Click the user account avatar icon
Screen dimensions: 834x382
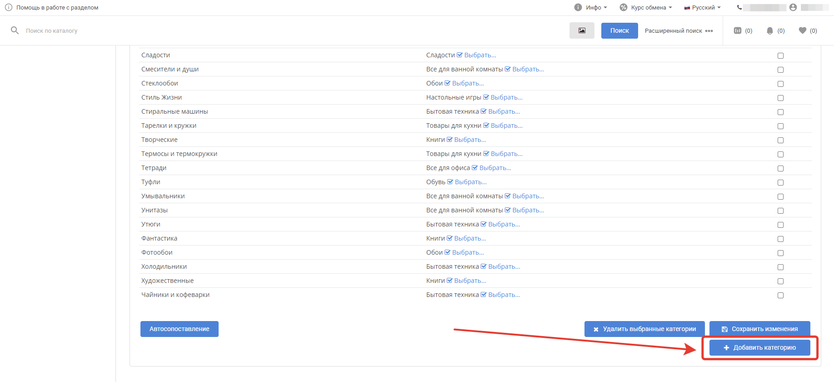click(x=793, y=7)
